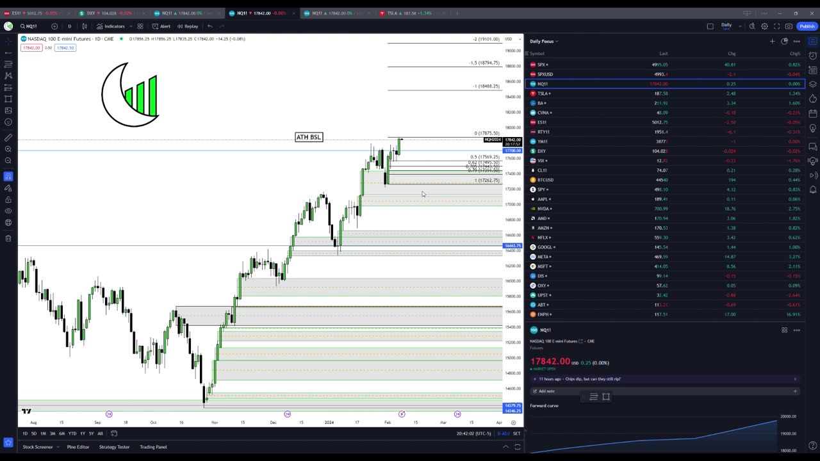
Task: Open the D timeframe interval selector
Action: pos(69,26)
